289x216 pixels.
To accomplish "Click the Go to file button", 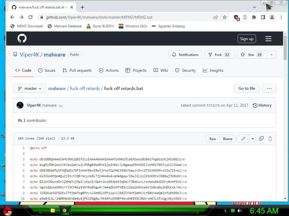I will click(247, 88).
